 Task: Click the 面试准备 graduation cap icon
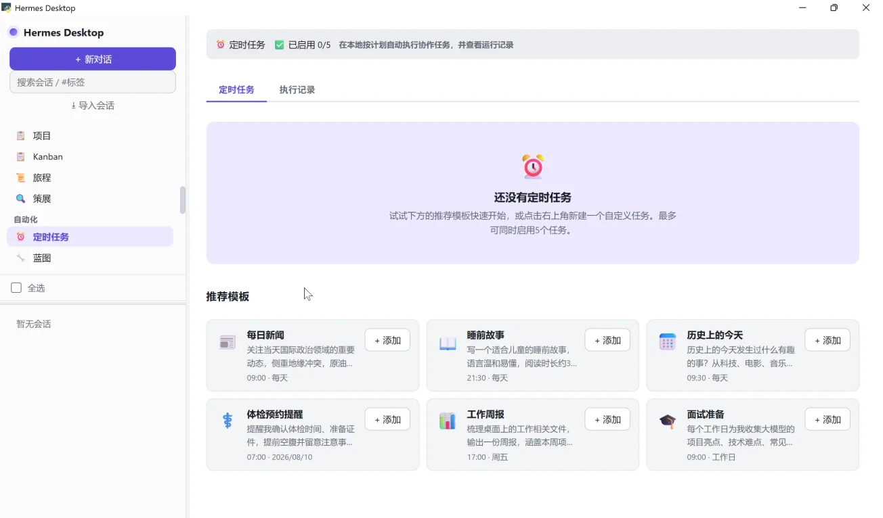coord(668,421)
